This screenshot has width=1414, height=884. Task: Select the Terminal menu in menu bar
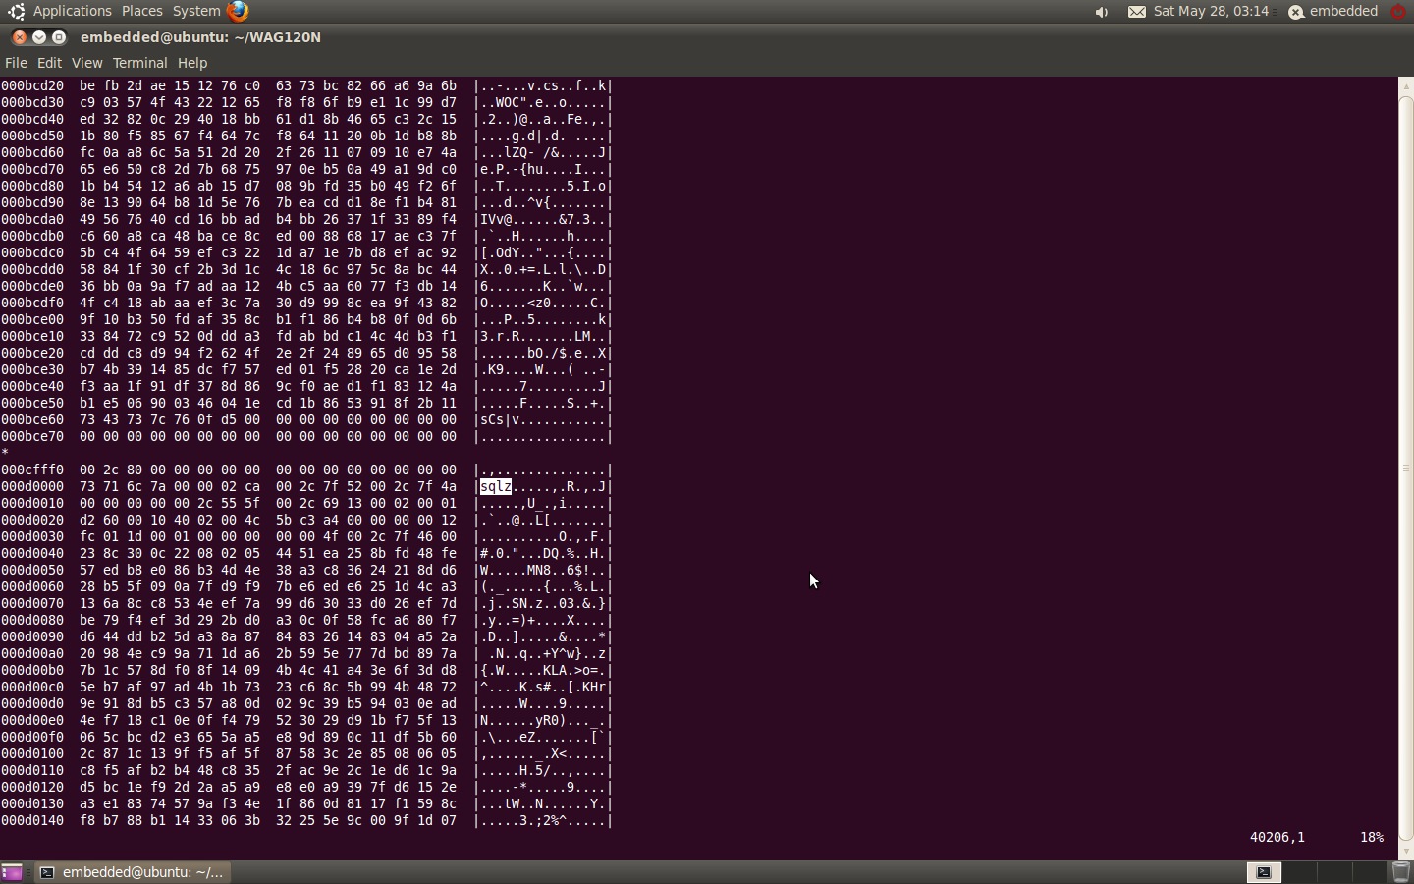(x=139, y=63)
